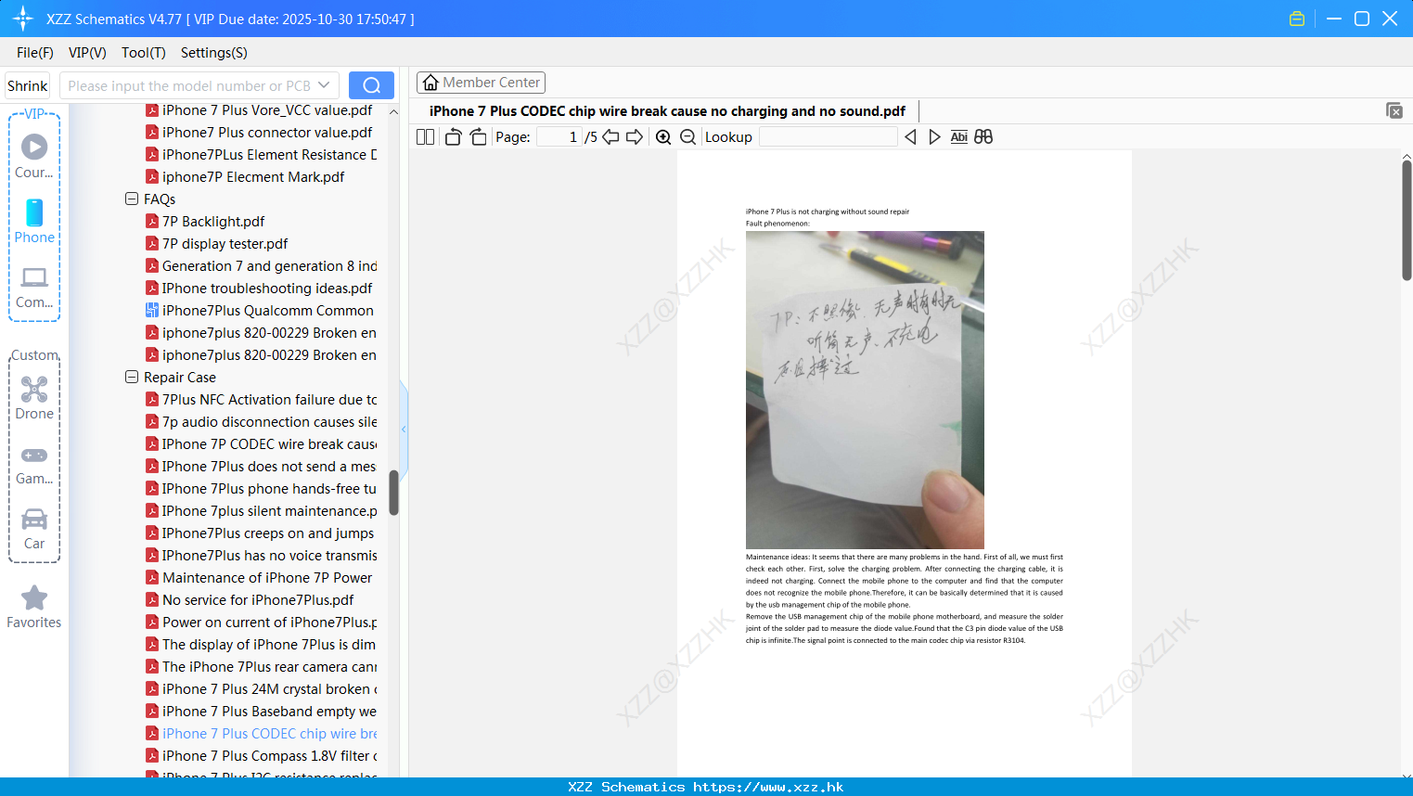Open the VIP(V) menu
Image resolution: width=1413 pixels, height=796 pixels.
click(87, 53)
